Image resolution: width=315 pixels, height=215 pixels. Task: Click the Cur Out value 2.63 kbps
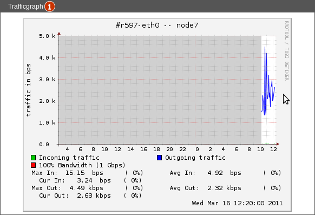pos(94,196)
